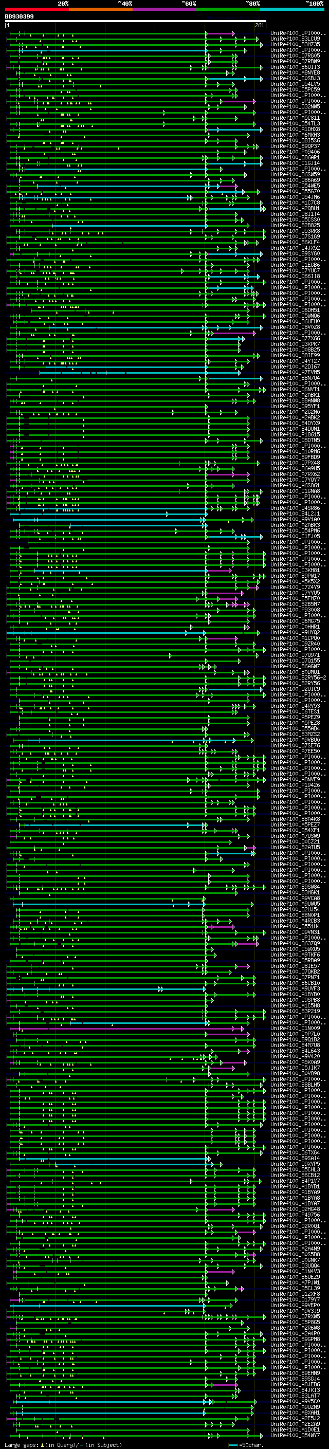Select hit UniRef100_A5C811
The width and height of the screenshot is (329, 1449).
pyautogui.click(x=295, y=118)
